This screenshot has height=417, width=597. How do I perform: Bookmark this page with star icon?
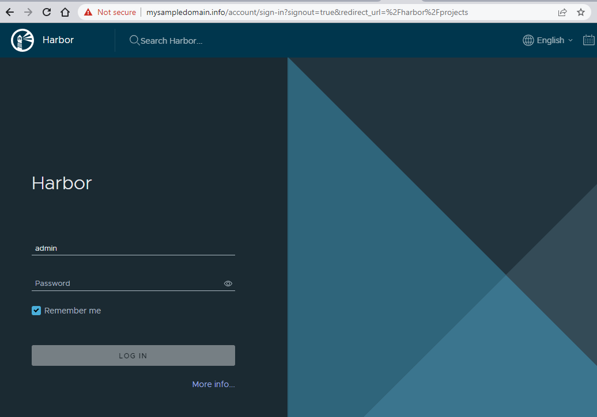click(581, 12)
